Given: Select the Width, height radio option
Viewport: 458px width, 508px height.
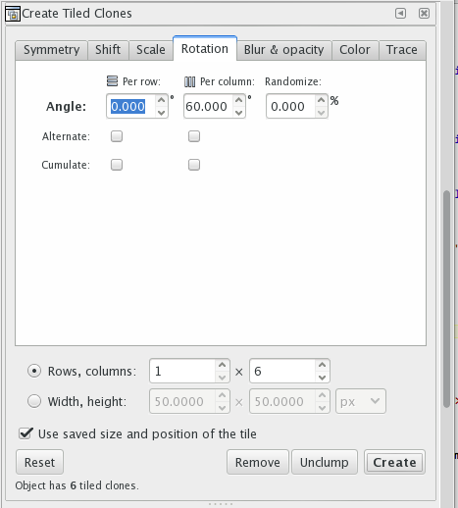Looking at the screenshot, I should (x=34, y=401).
